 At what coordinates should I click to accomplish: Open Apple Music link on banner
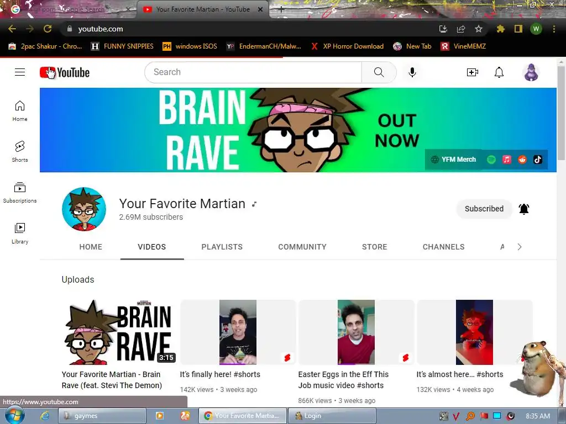[x=507, y=160]
